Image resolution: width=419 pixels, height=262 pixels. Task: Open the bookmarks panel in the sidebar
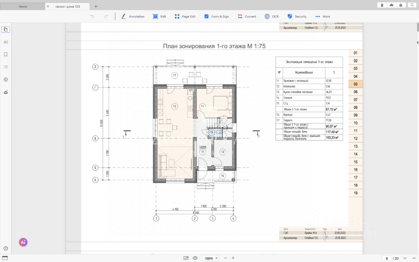(6, 55)
